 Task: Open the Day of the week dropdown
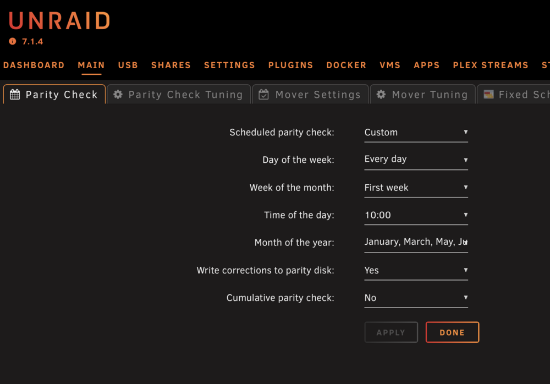(416, 160)
